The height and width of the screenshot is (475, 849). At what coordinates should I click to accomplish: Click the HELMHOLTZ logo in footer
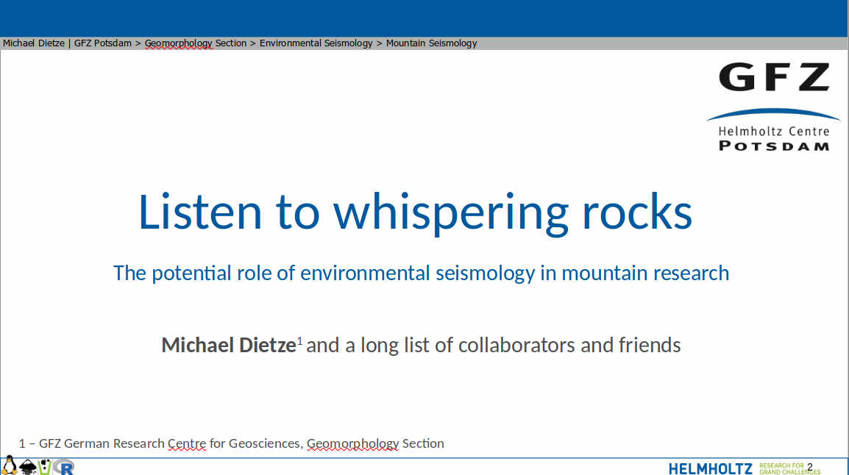click(x=710, y=468)
